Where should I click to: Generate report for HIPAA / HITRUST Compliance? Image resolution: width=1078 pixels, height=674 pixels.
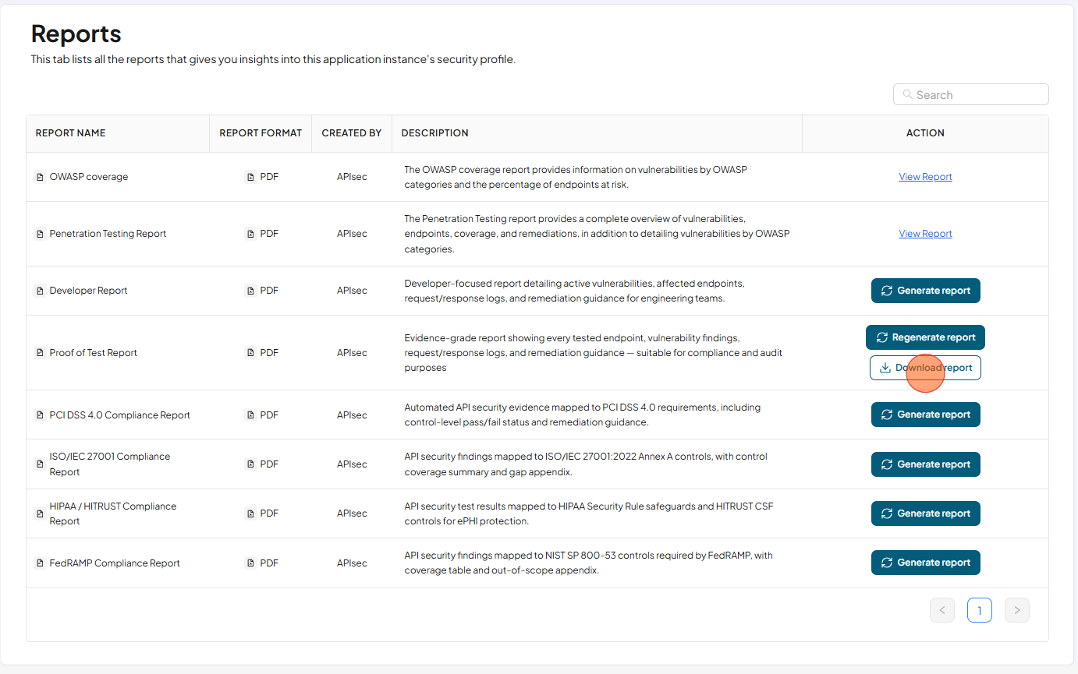[925, 513]
